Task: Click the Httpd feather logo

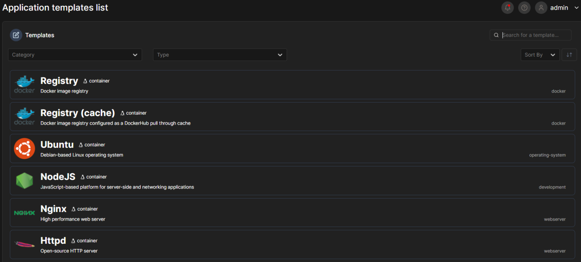Action: coord(24,244)
